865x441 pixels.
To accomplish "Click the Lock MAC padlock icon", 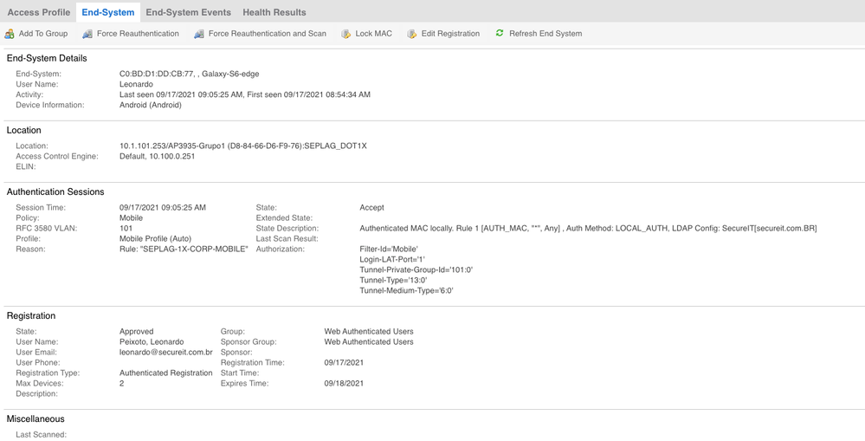I will pyautogui.click(x=346, y=34).
